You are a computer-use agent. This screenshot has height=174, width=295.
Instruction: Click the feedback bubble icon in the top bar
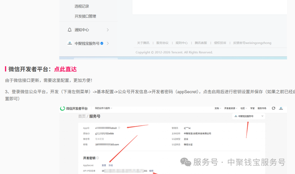click(273, 108)
